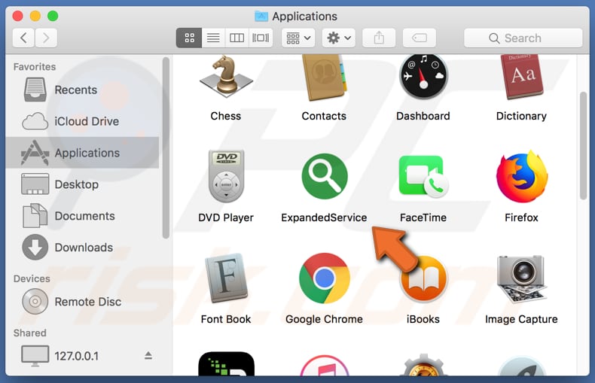Click the Chess app icon
Image resolution: width=595 pixels, height=383 pixels.
click(x=225, y=78)
